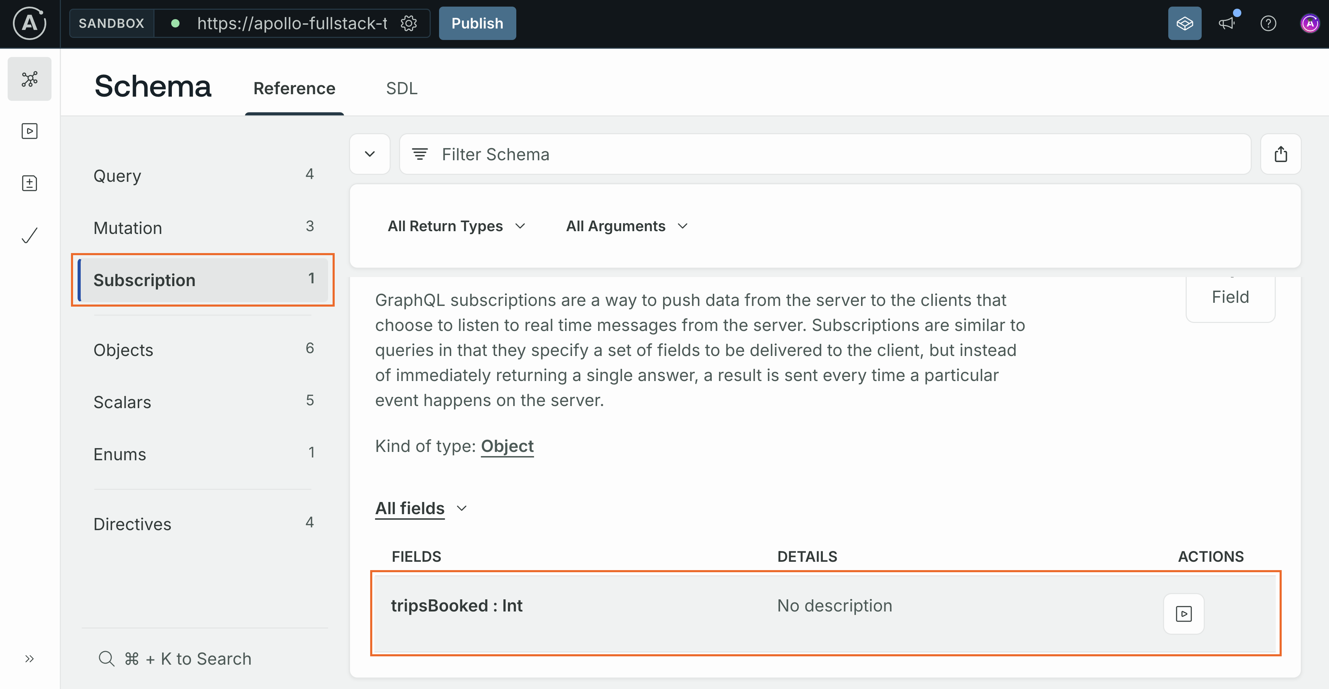Open the changelog document icon in the sidebar
1329x689 pixels.
[30, 183]
